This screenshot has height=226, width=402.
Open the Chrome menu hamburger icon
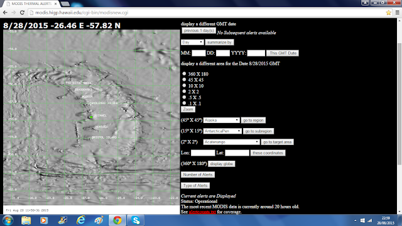click(397, 13)
